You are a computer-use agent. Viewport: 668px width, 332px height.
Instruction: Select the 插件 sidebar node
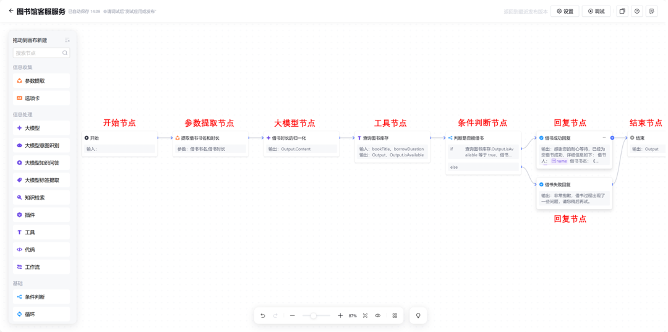point(41,215)
